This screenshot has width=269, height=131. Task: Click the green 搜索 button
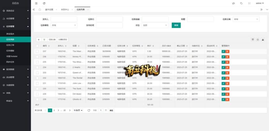coord(176,25)
